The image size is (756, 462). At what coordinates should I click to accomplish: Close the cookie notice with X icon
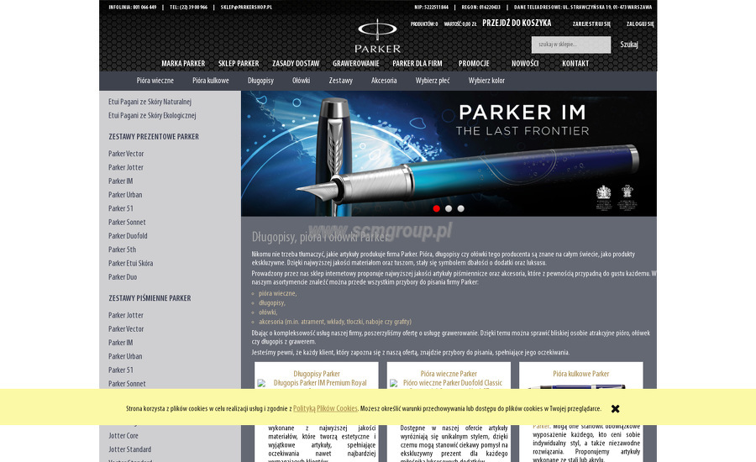pos(615,409)
